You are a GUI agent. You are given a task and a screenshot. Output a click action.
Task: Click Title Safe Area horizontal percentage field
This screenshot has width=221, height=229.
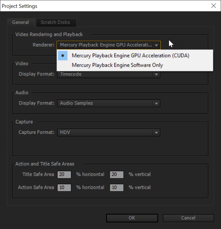click(x=64, y=175)
